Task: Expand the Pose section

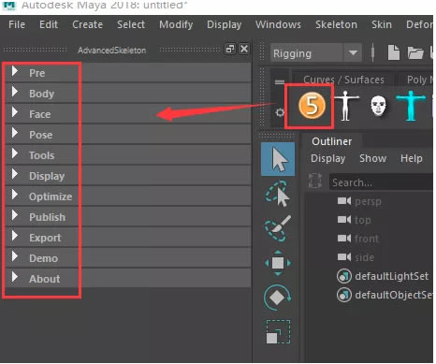Action: coord(128,135)
